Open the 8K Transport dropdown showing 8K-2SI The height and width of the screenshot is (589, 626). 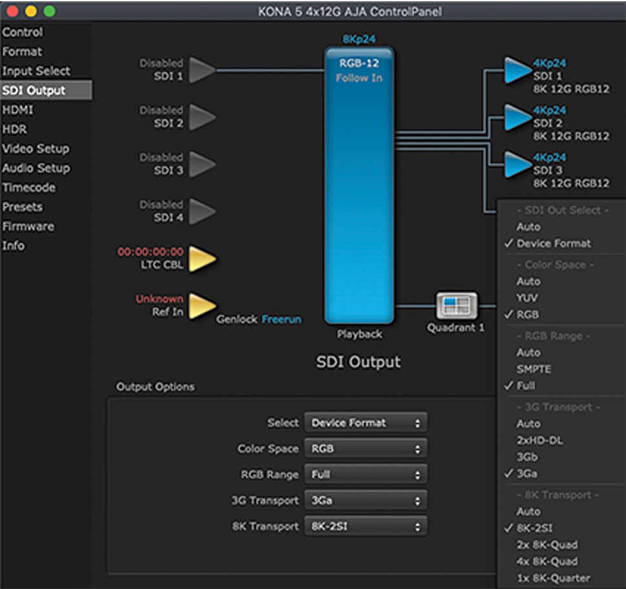(366, 526)
